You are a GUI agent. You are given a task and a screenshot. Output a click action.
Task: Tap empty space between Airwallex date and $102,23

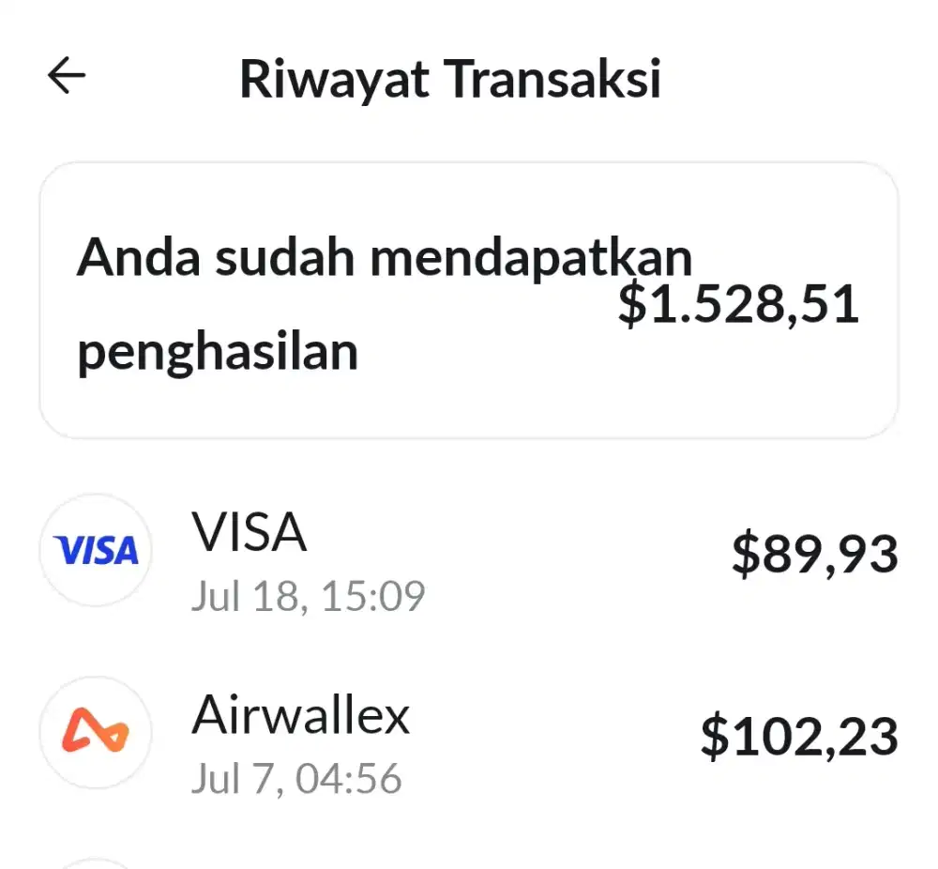551,779
